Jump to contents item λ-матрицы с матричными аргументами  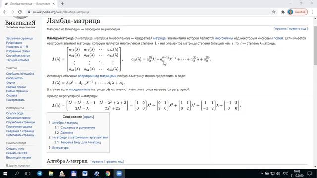[x=78, y=137]
